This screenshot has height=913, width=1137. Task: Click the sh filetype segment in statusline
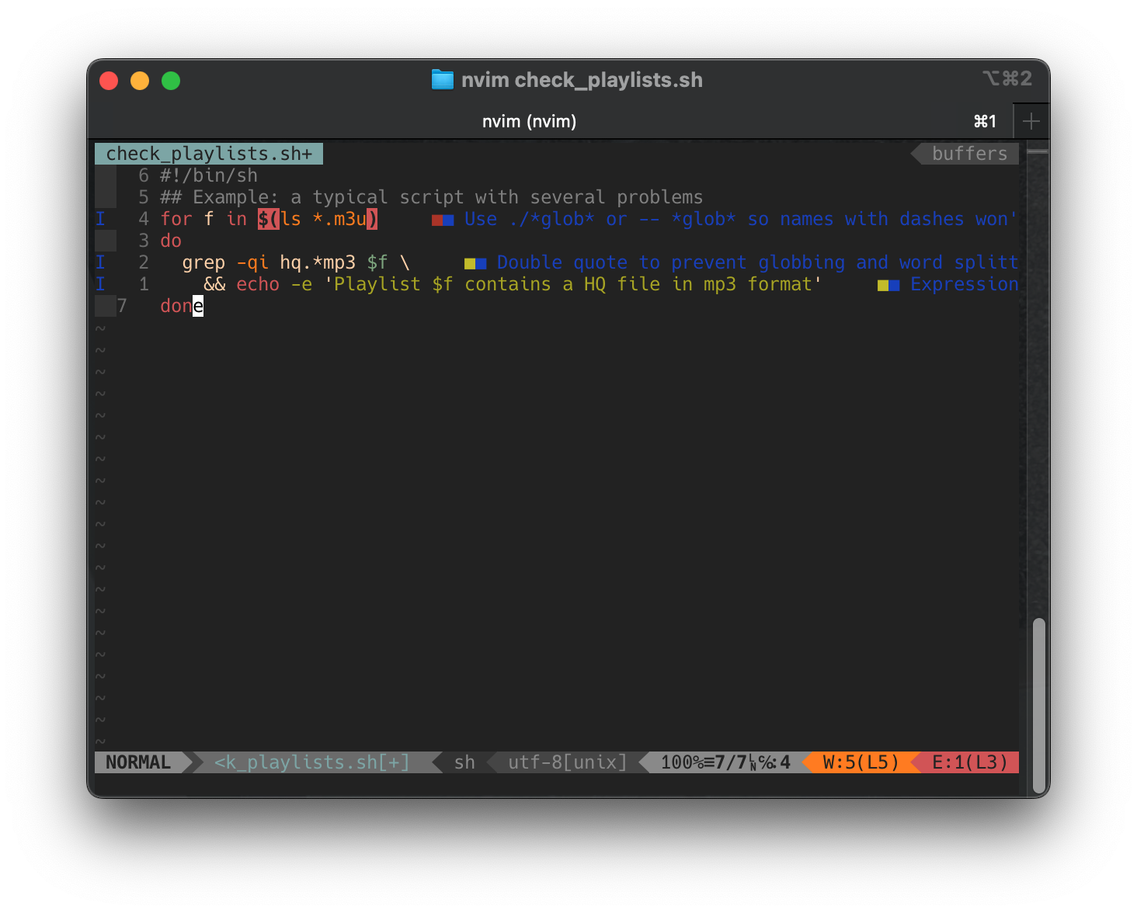tap(464, 762)
